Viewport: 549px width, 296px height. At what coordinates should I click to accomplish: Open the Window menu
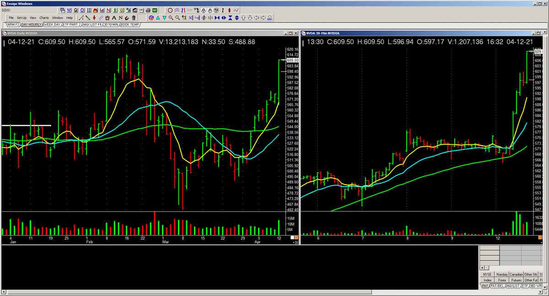[x=58, y=18]
